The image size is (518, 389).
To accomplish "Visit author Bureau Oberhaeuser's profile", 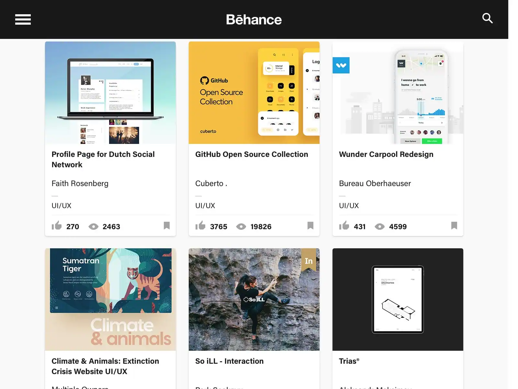I will tap(375, 183).
